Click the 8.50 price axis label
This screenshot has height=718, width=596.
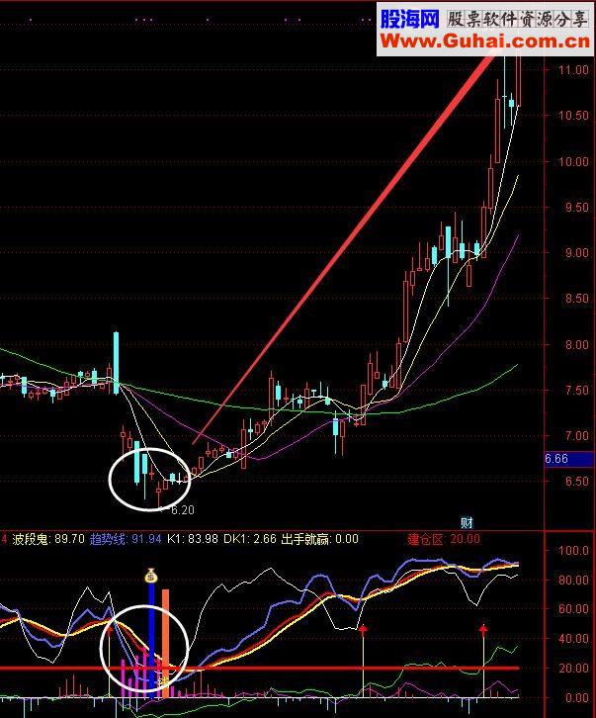click(576, 299)
